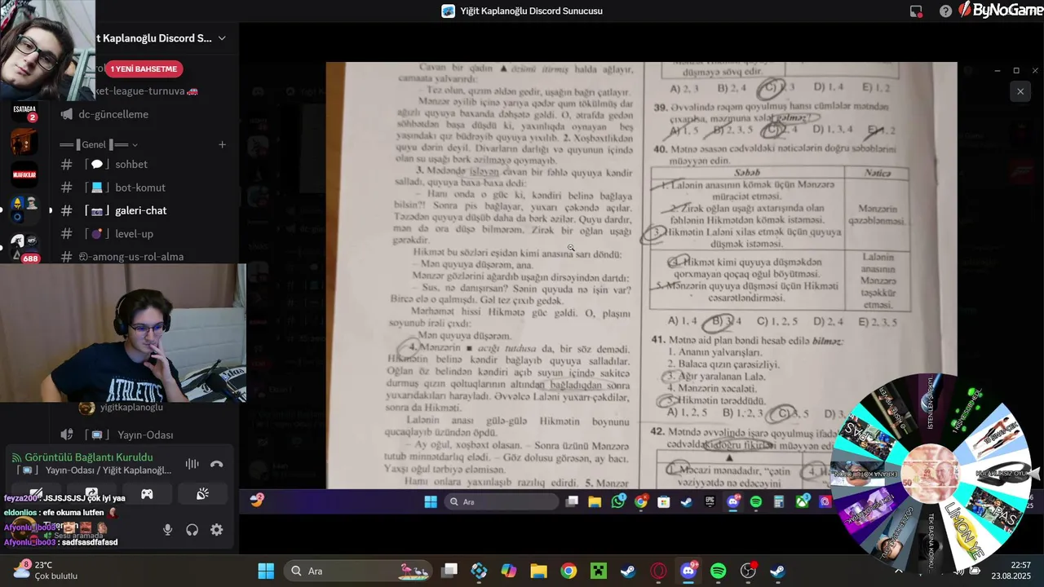The width and height of the screenshot is (1044, 587).
Task: Open the soundboard button
Action: [x=202, y=494]
